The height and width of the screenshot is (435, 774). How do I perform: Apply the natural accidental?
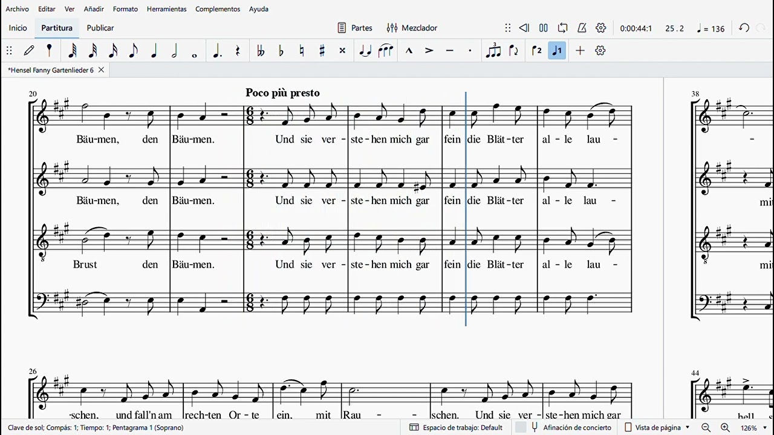click(x=302, y=51)
